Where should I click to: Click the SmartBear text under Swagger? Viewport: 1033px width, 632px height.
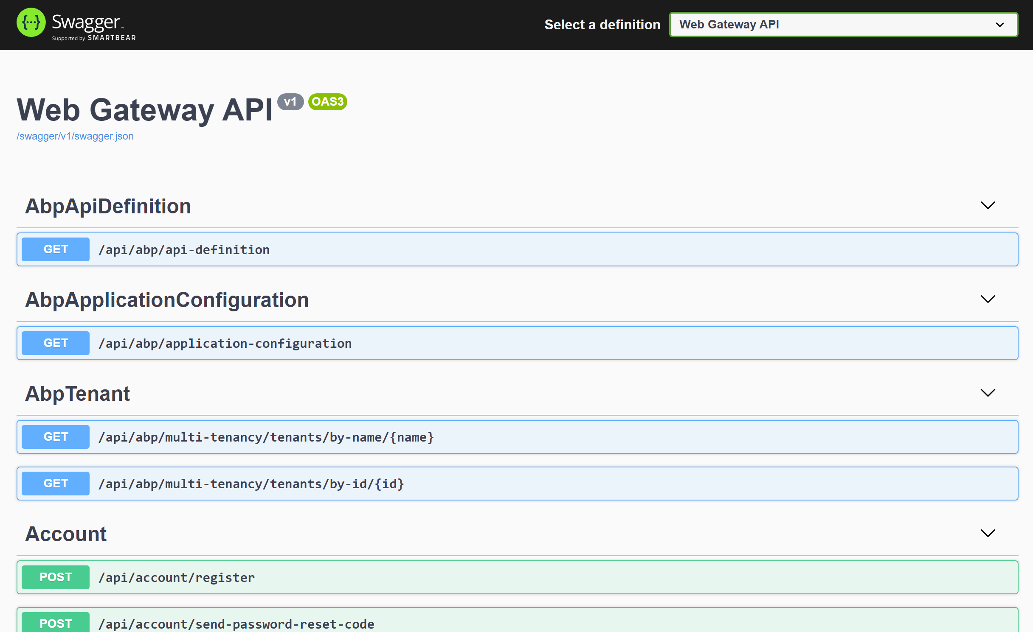111,38
